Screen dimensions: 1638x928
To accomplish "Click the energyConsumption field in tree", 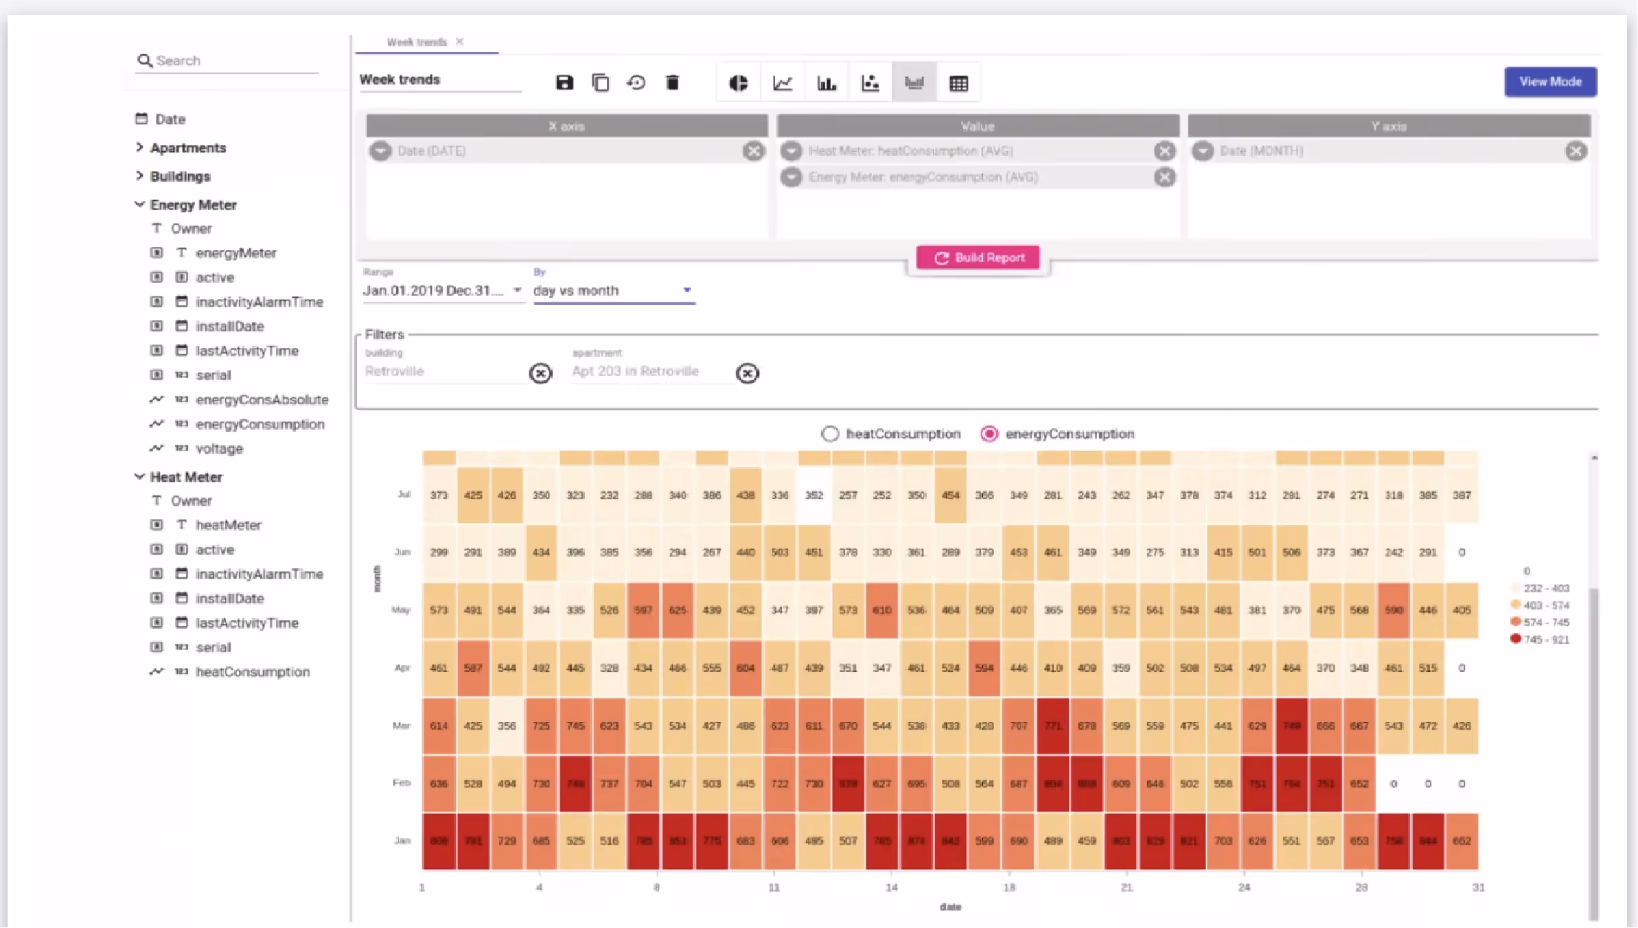I will coord(259,424).
